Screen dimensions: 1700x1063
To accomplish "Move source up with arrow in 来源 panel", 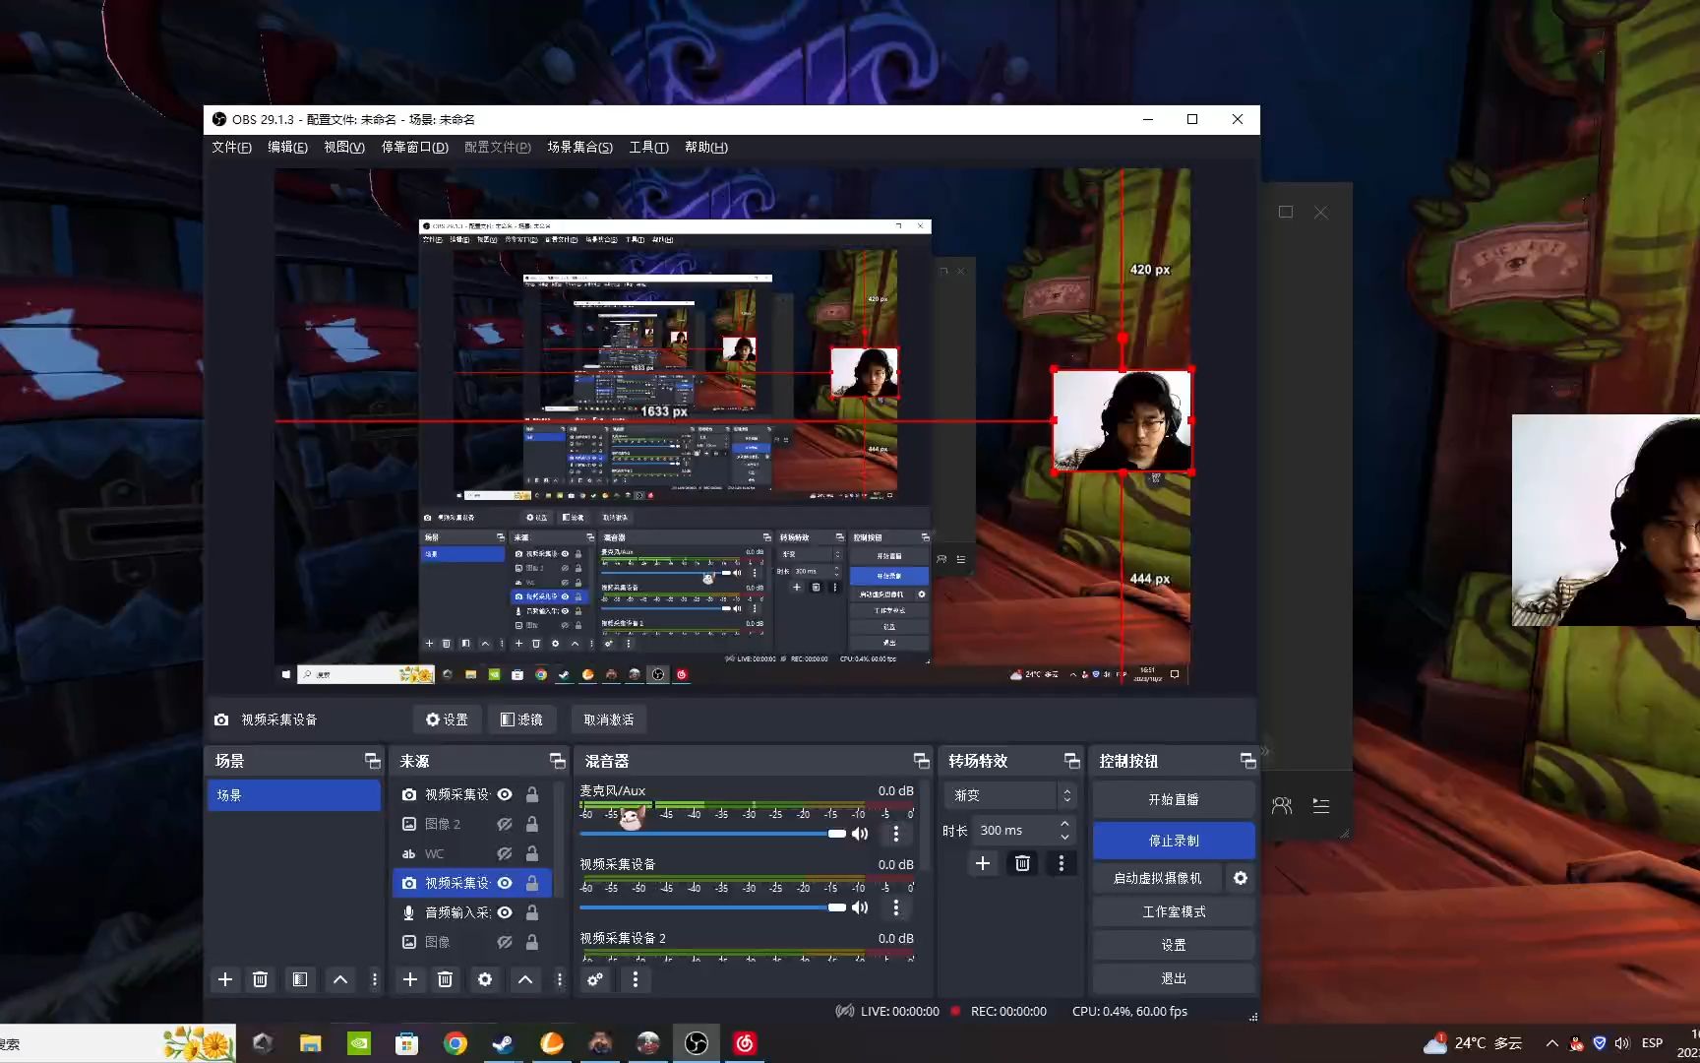I will pyautogui.click(x=525, y=979).
